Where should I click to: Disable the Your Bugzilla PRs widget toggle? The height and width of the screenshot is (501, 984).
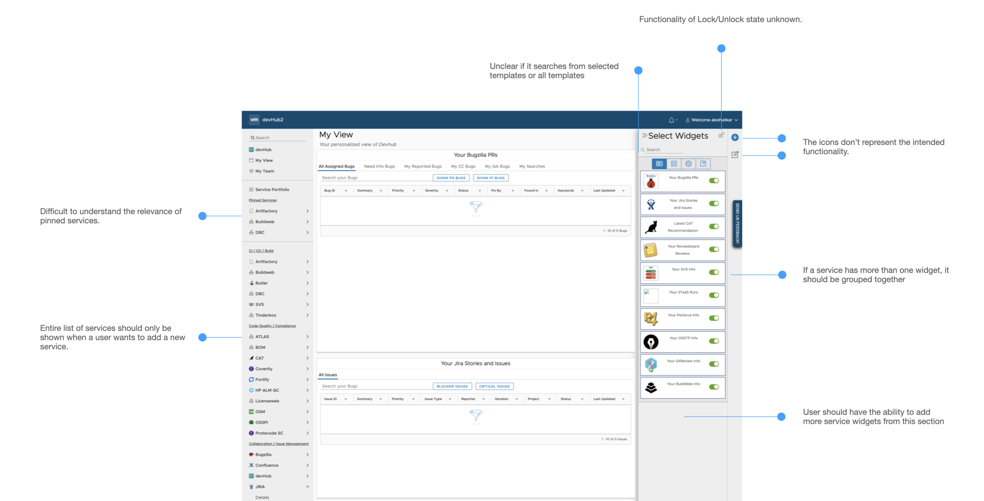pos(714,181)
